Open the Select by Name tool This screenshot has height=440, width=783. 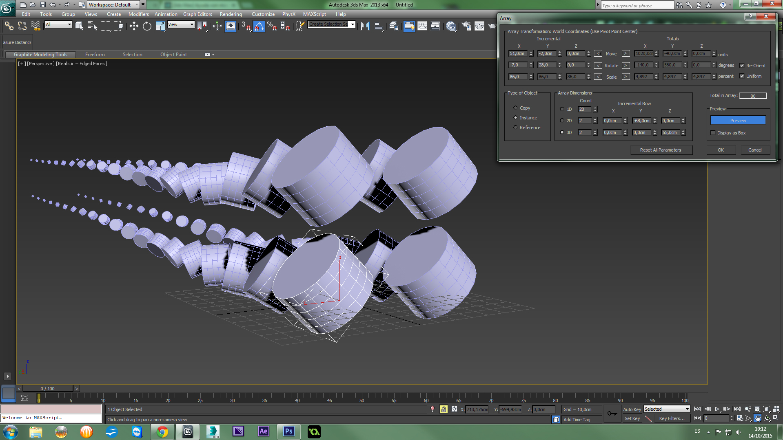click(92, 26)
